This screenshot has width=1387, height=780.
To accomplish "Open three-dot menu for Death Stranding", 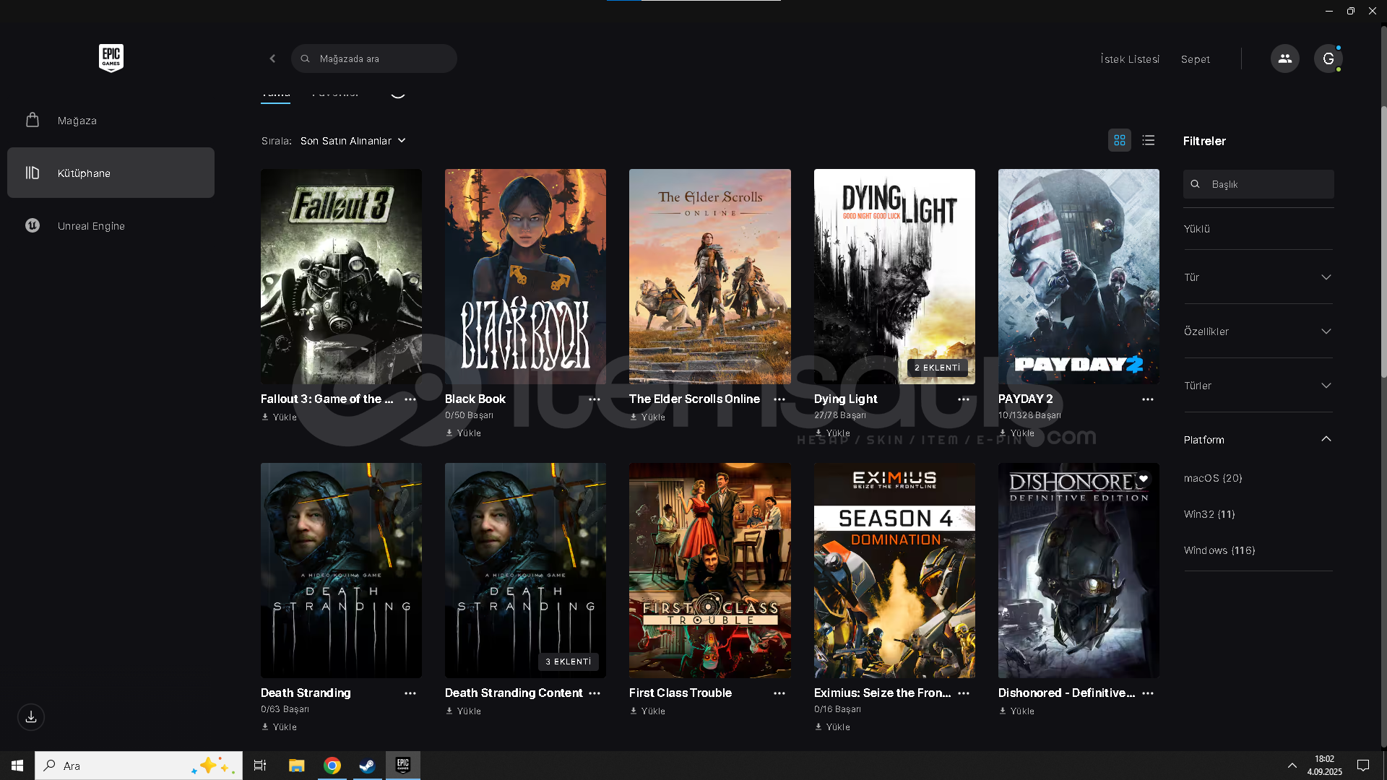I will pyautogui.click(x=410, y=693).
